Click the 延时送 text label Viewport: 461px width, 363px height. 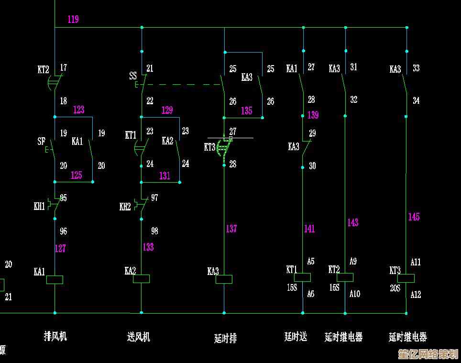tap(296, 337)
